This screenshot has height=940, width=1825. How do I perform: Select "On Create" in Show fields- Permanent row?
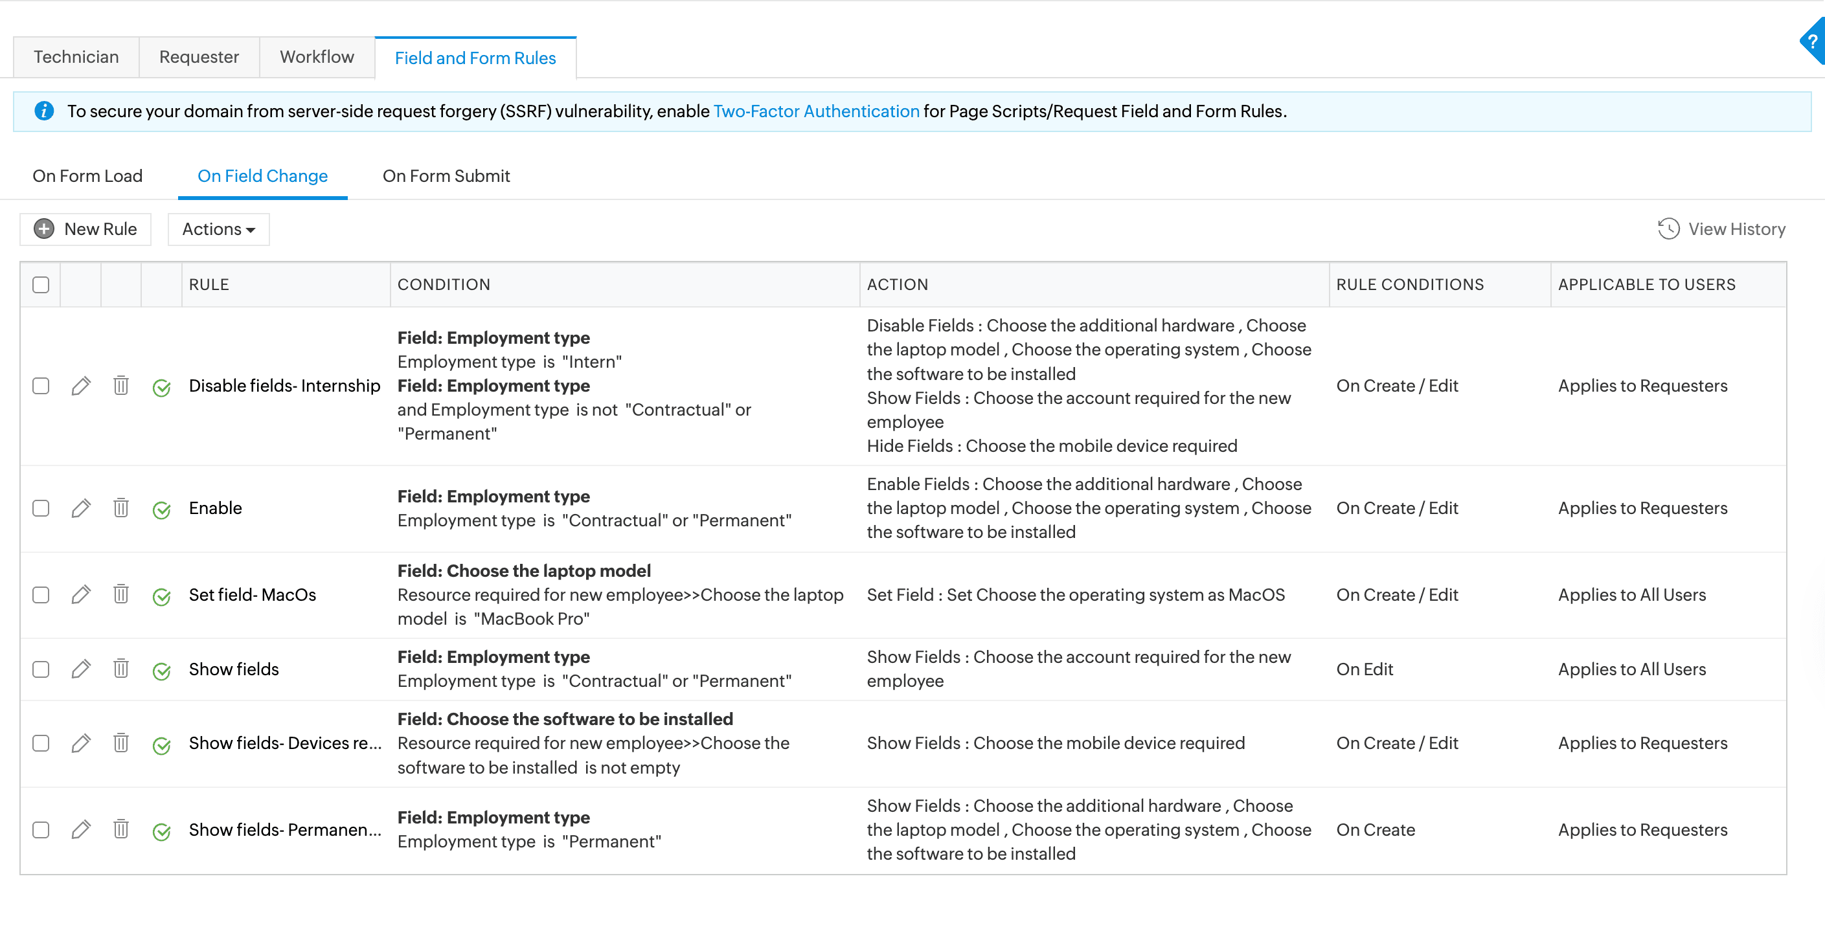[1376, 830]
